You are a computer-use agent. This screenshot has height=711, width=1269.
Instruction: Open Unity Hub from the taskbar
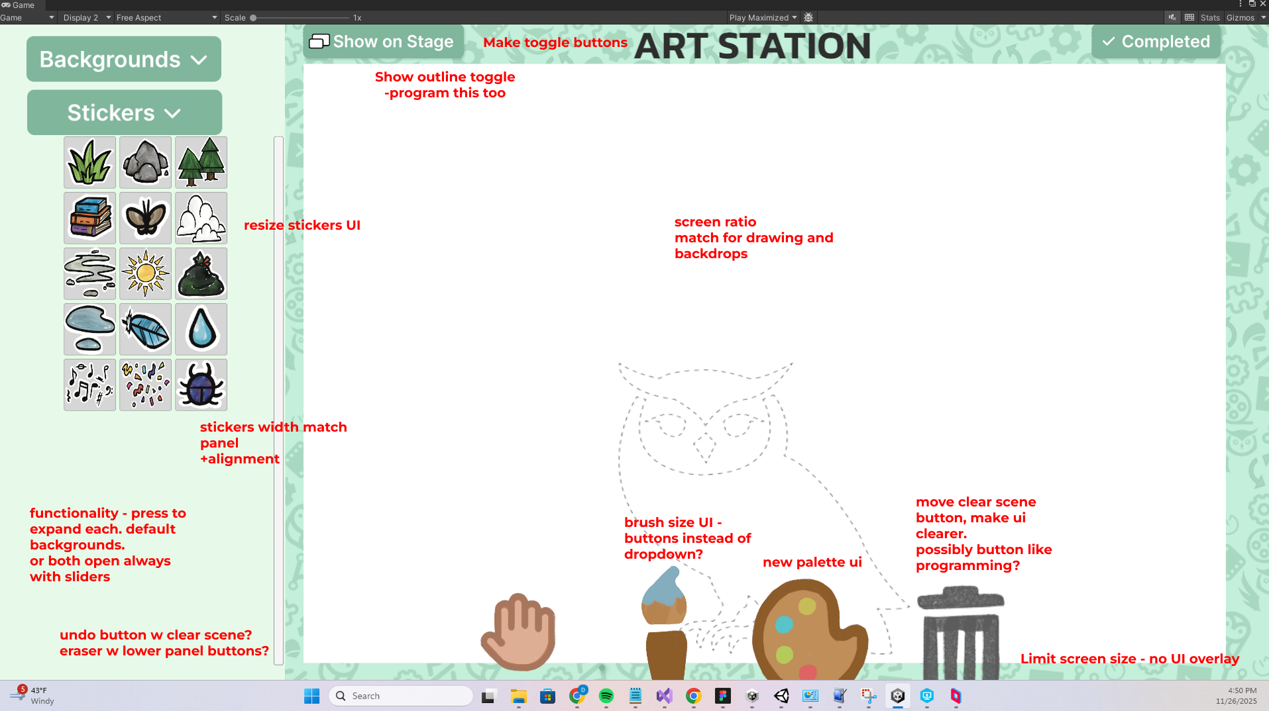tap(752, 696)
